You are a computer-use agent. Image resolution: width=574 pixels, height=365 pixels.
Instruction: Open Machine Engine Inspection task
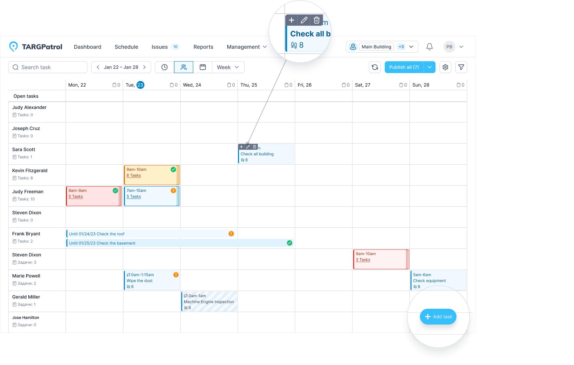coord(209,301)
